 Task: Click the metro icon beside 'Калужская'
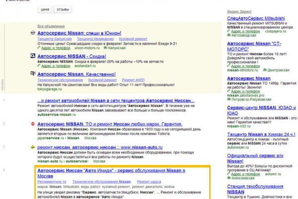coord(105,48)
